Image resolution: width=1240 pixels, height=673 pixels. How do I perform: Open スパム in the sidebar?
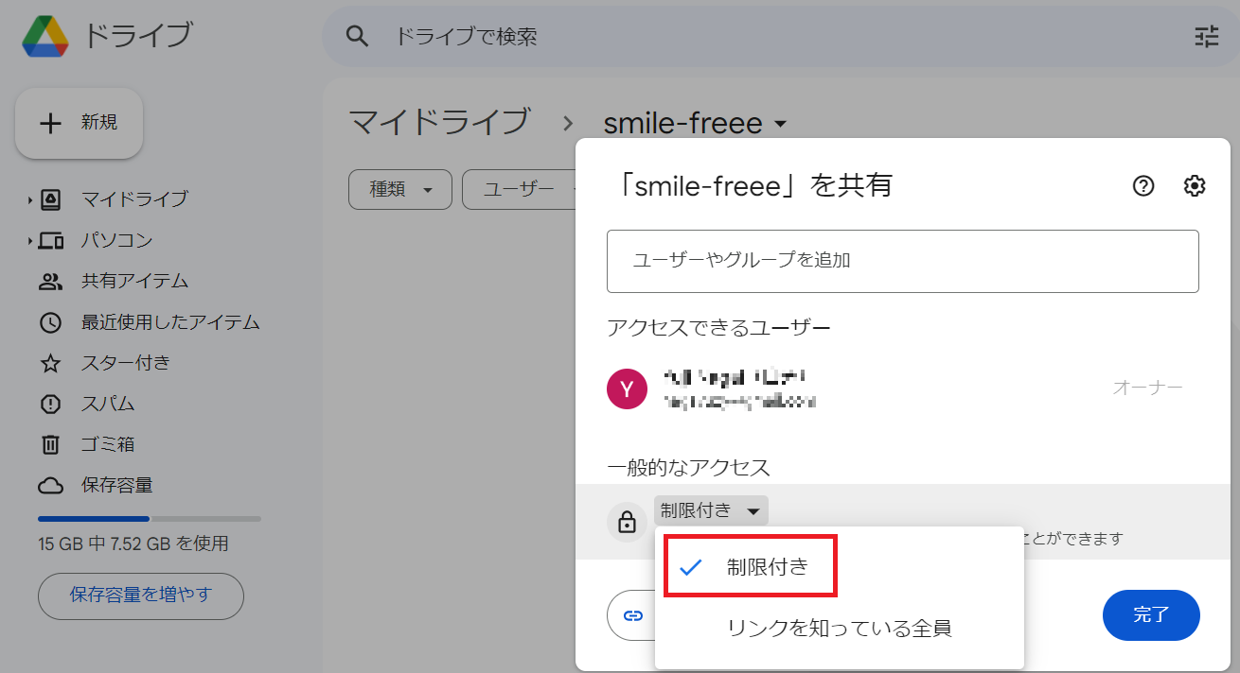coord(108,405)
